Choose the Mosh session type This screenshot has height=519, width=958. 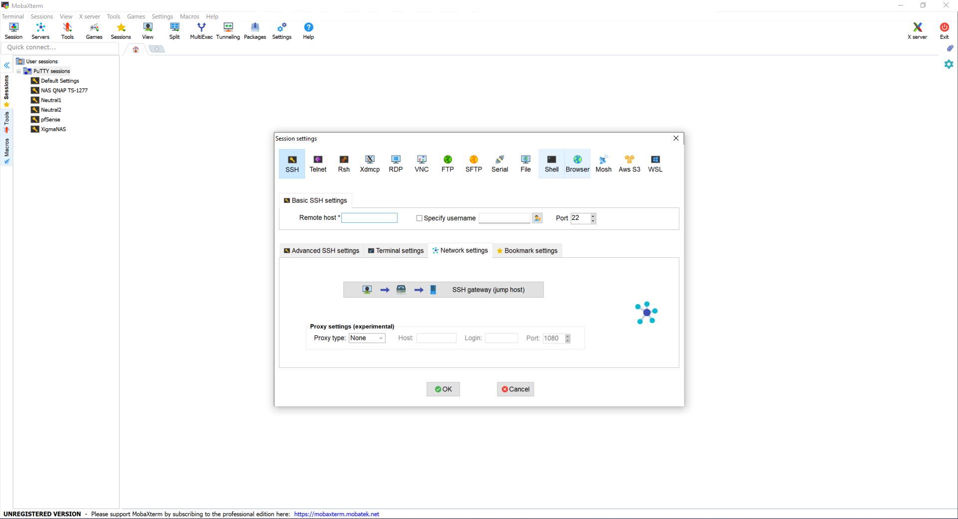coord(603,164)
